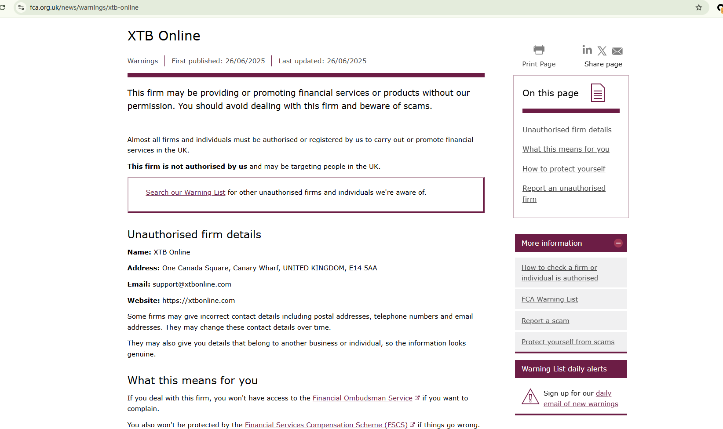Click the First published date text
Image resolution: width=723 pixels, height=429 pixels.
218,61
